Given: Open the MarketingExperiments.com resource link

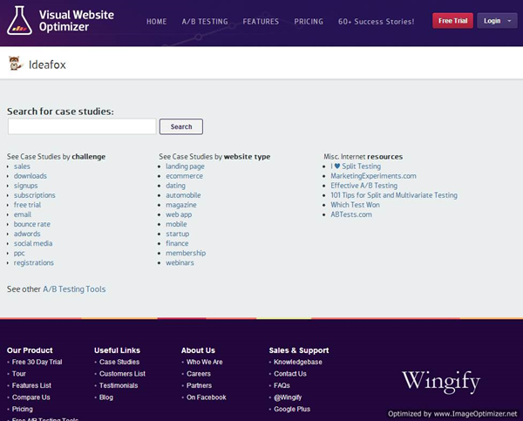Looking at the screenshot, I should coord(374,176).
